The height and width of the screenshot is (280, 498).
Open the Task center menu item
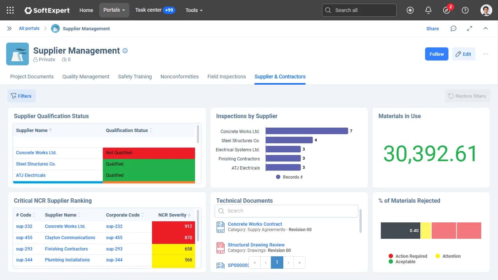point(155,10)
